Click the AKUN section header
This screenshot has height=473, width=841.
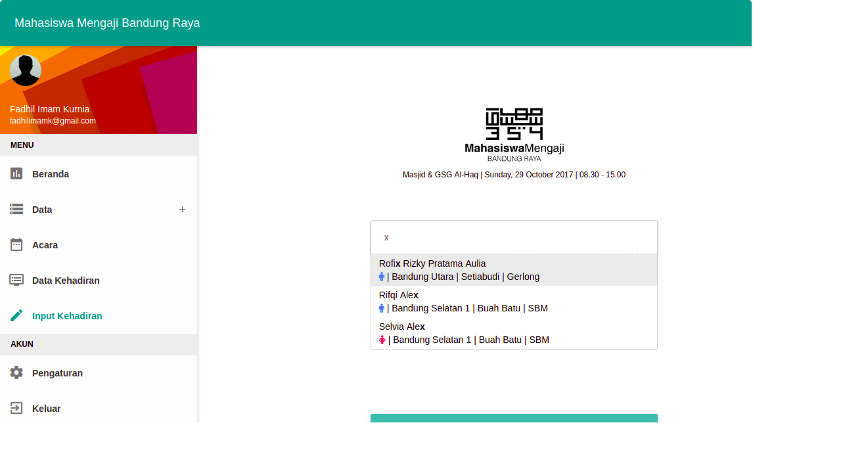[x=99, y=344]
